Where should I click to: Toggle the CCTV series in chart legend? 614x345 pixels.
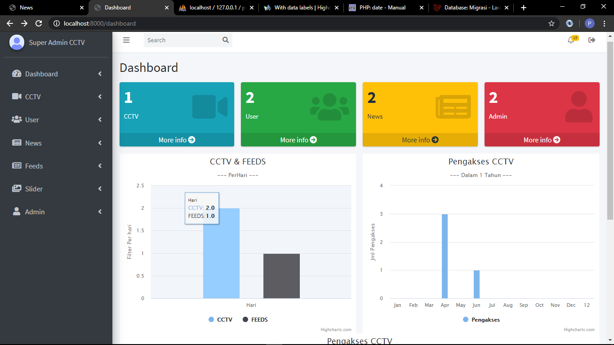(x=220, y=319)
